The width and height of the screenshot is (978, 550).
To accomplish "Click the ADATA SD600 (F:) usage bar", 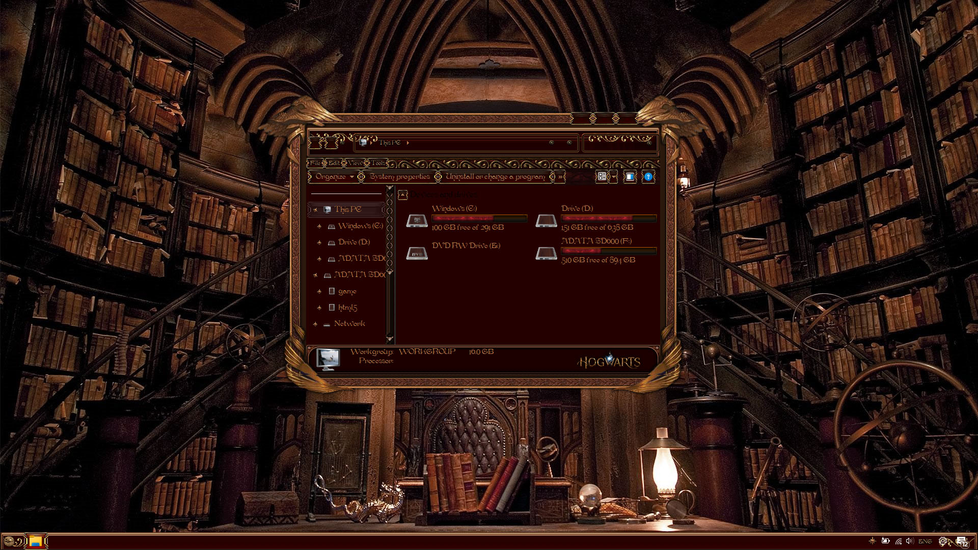I will (x=608, y=251).
